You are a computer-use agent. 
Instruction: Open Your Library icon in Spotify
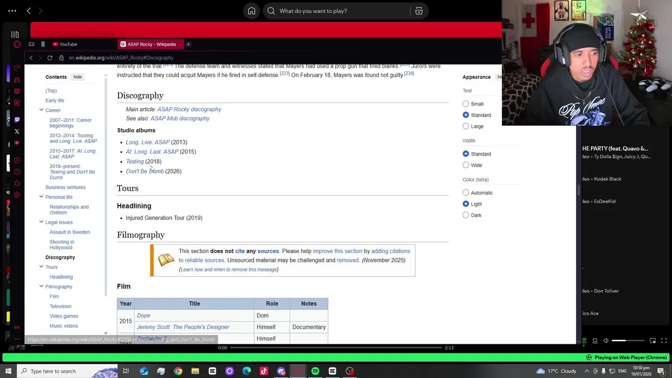click(x=15, y=35)
